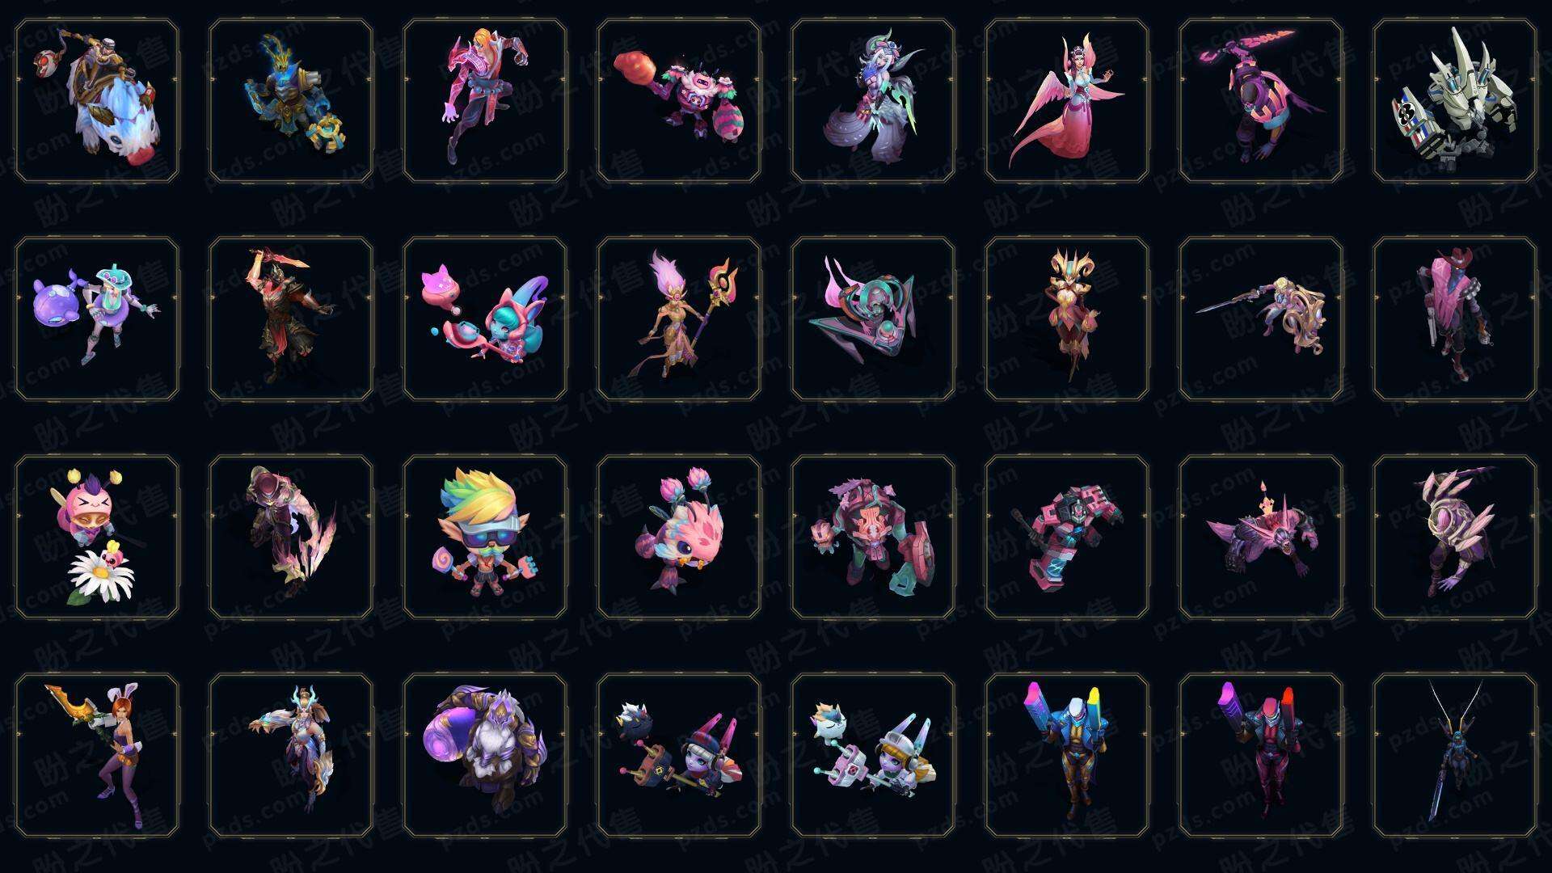Choose the pink winged angel character

[1067, 101]
